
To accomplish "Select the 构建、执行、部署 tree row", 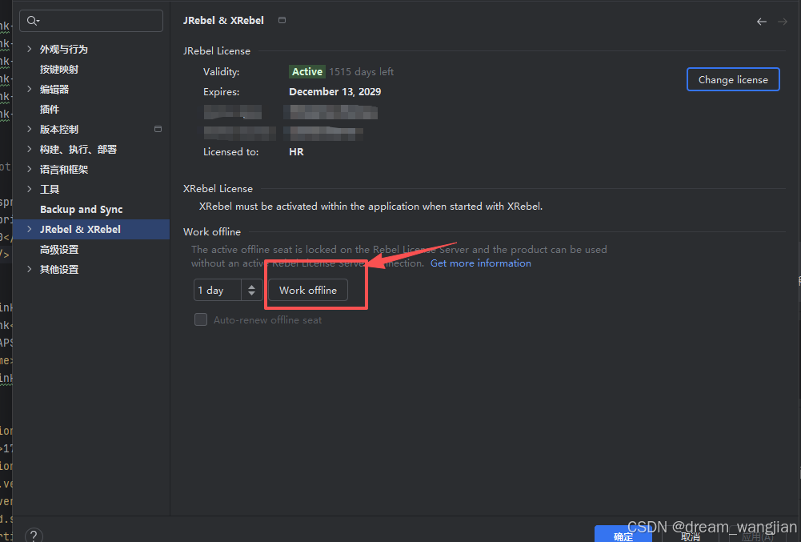I will click(x=91, y=149).
